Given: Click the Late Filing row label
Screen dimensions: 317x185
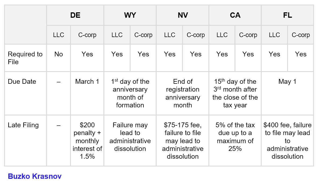Looking at the screenshot, I should pyautogui.click(x=23, y=125).
